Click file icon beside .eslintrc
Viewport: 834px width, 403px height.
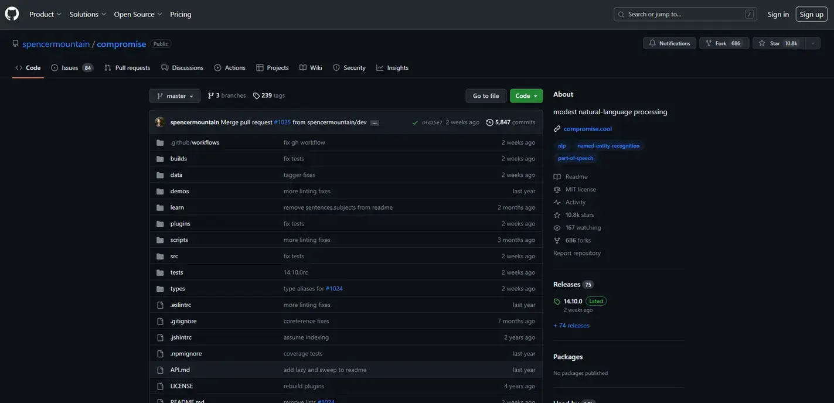tap(160, 305)
